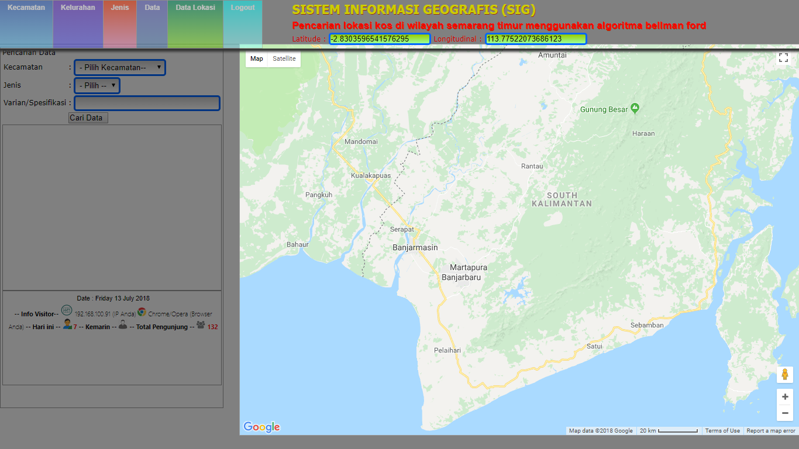Image resolution: width=799 pixels, height=449 pixels.
Task: Toggle fullscreen view on the map
Action: [783, 58]
